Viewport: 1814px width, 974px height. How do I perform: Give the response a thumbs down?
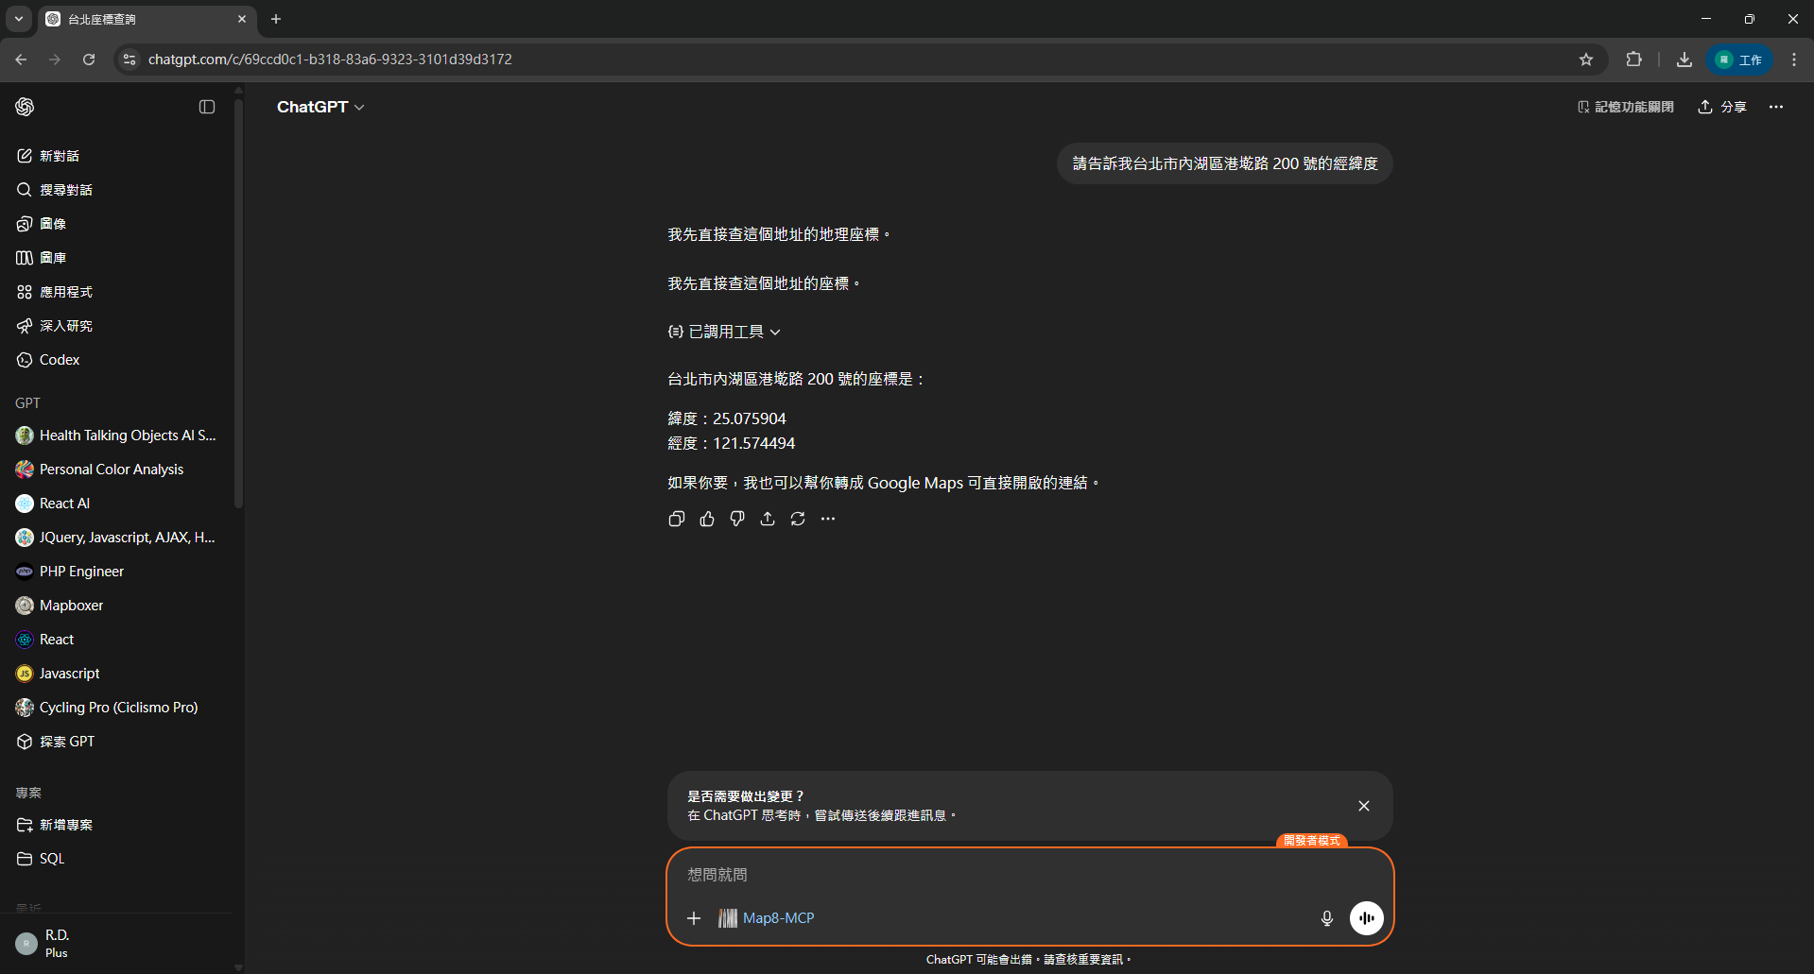click(737, 519)
